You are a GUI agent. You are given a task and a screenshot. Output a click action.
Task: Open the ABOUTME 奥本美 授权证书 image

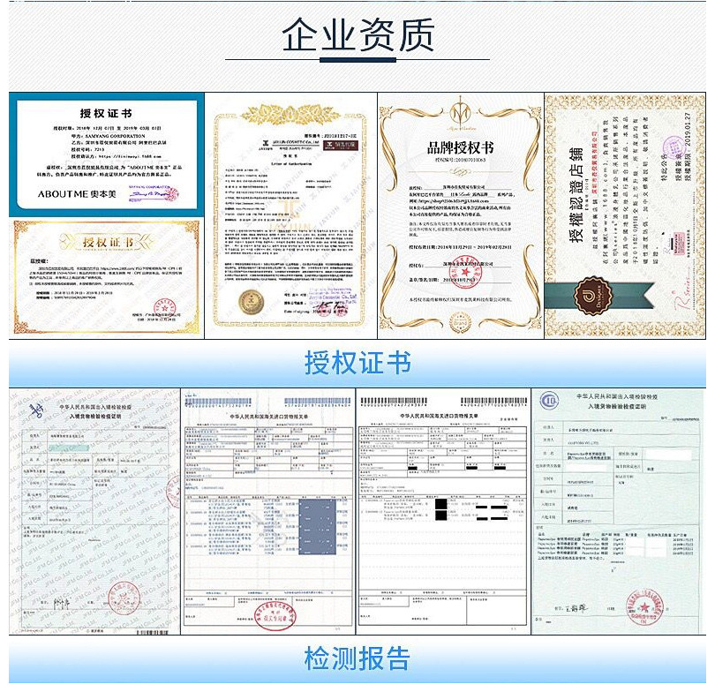tap(107, 154)
